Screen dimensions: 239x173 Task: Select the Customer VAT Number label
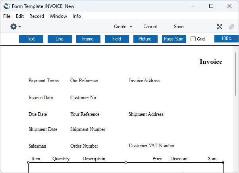click(x=152, y=146)
